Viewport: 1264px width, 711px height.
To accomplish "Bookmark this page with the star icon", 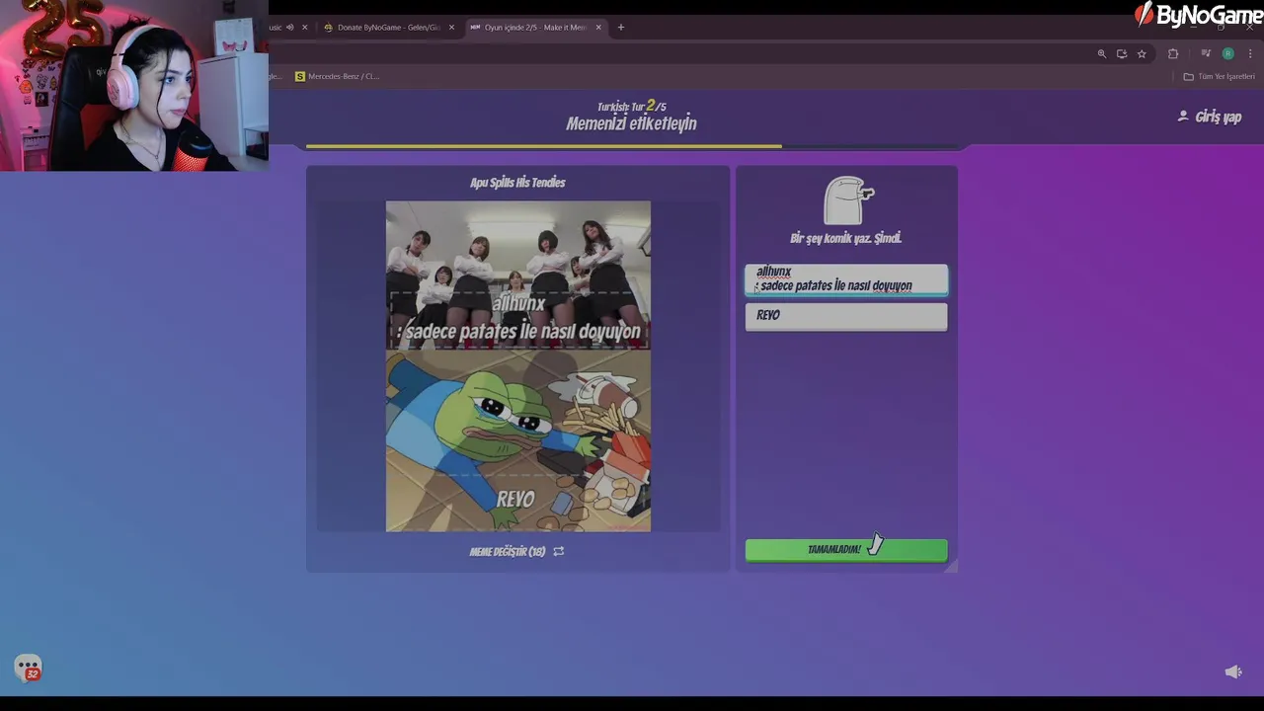I will click(1142, 53).
